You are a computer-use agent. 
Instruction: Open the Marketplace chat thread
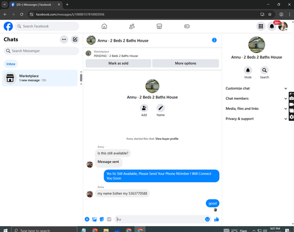pos(40,78)
